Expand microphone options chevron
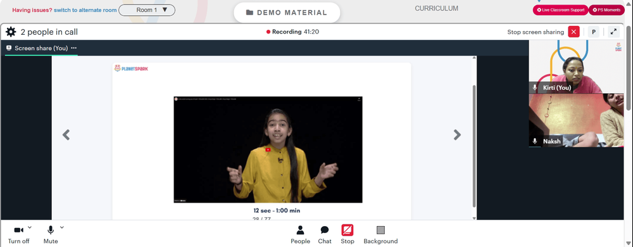Viewport: 633px width, 247px height. 62,227
